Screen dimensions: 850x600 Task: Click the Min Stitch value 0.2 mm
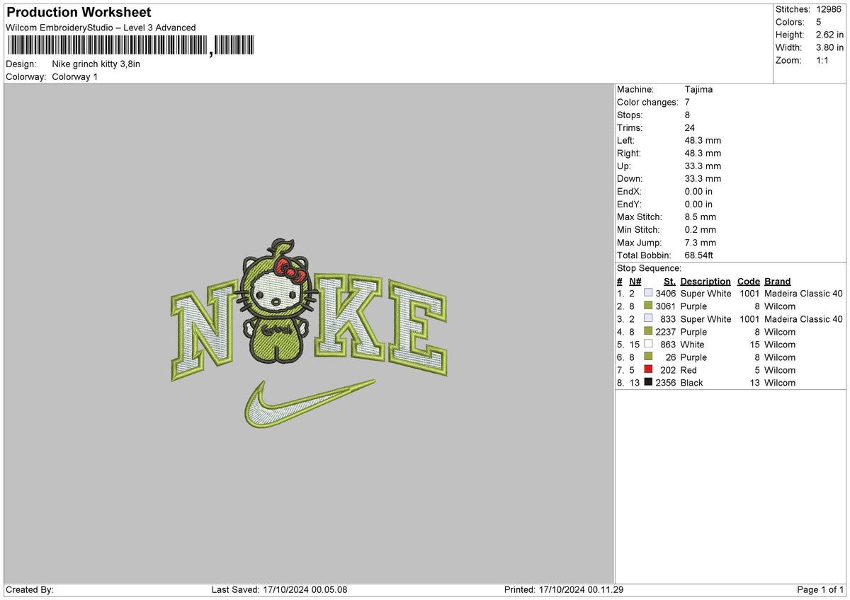click(701, 229)
